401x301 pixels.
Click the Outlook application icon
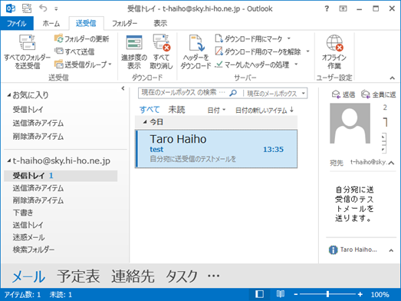click(11, 8)
